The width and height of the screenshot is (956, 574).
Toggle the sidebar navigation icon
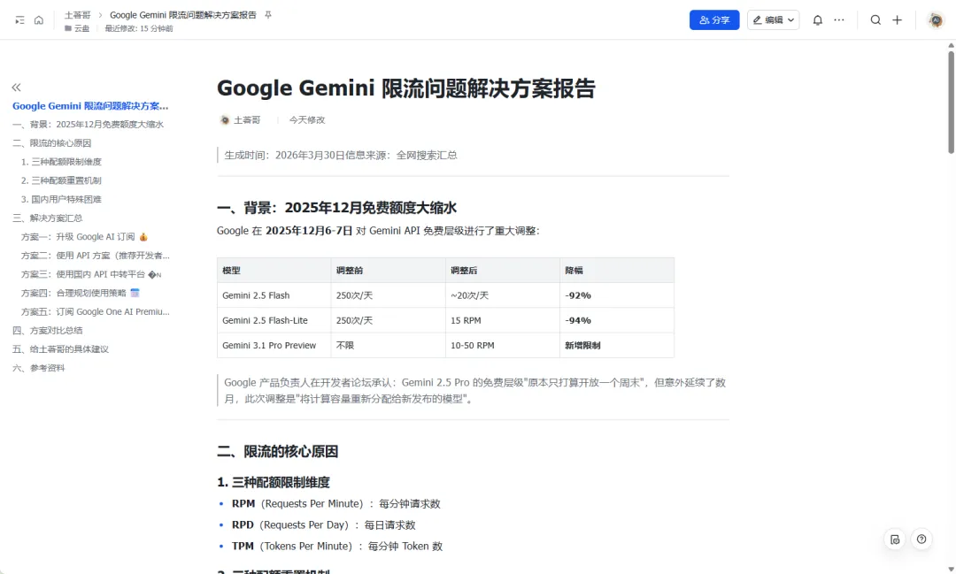pyautogui.click(x=19, y=20)
